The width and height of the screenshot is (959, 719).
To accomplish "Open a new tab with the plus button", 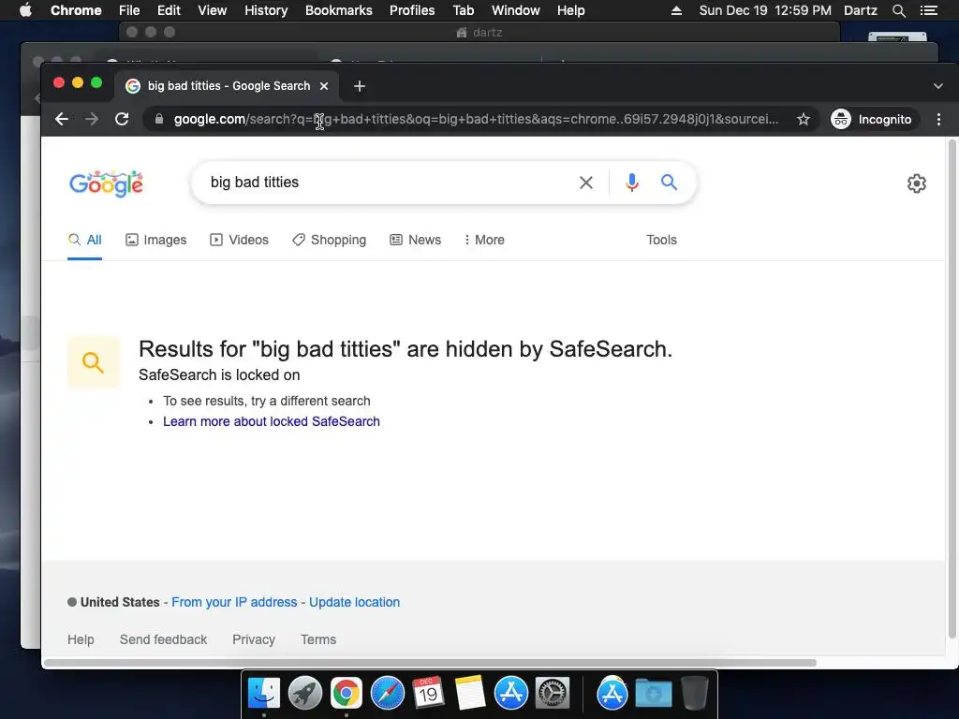I will coord(360,86).
